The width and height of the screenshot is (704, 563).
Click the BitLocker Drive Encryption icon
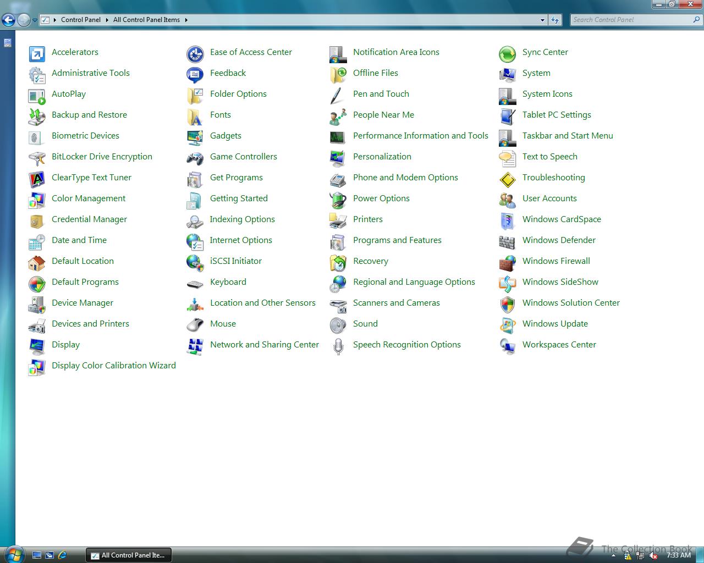(37, 158)
